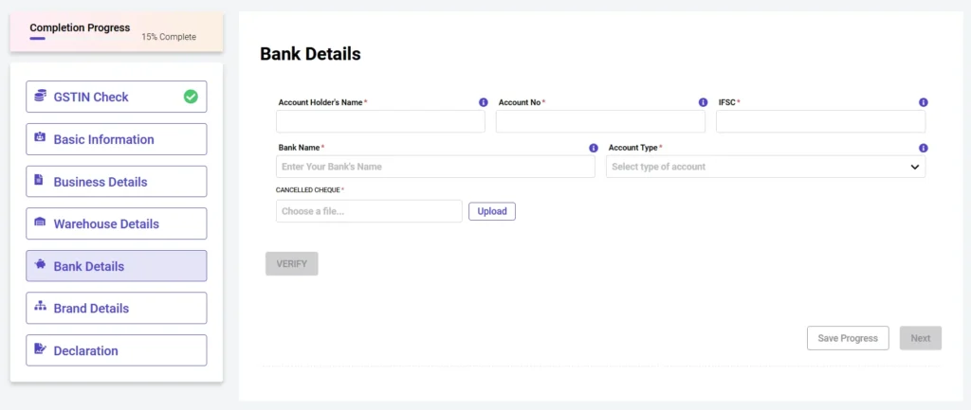
Task: Click the Upload button for the cancelled cheque
Action: click(492, 211)
